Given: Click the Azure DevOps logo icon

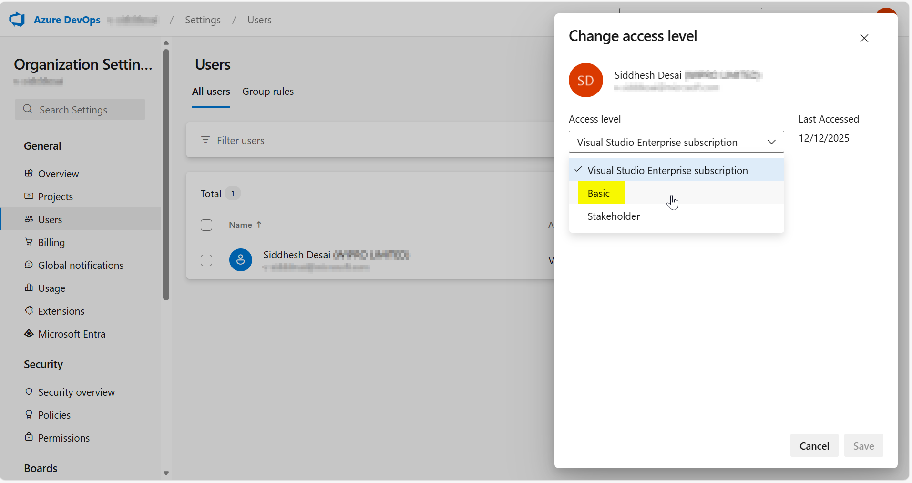Looking at the screenshot, I should (17, 20).
